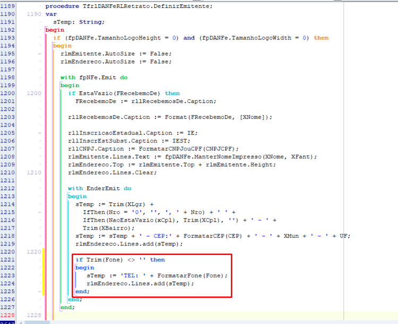This screenshot has width=398, height=324.
Task: Click 'rlmEmitente.AutoSize := False;' line
Action: tap(116, 54)
